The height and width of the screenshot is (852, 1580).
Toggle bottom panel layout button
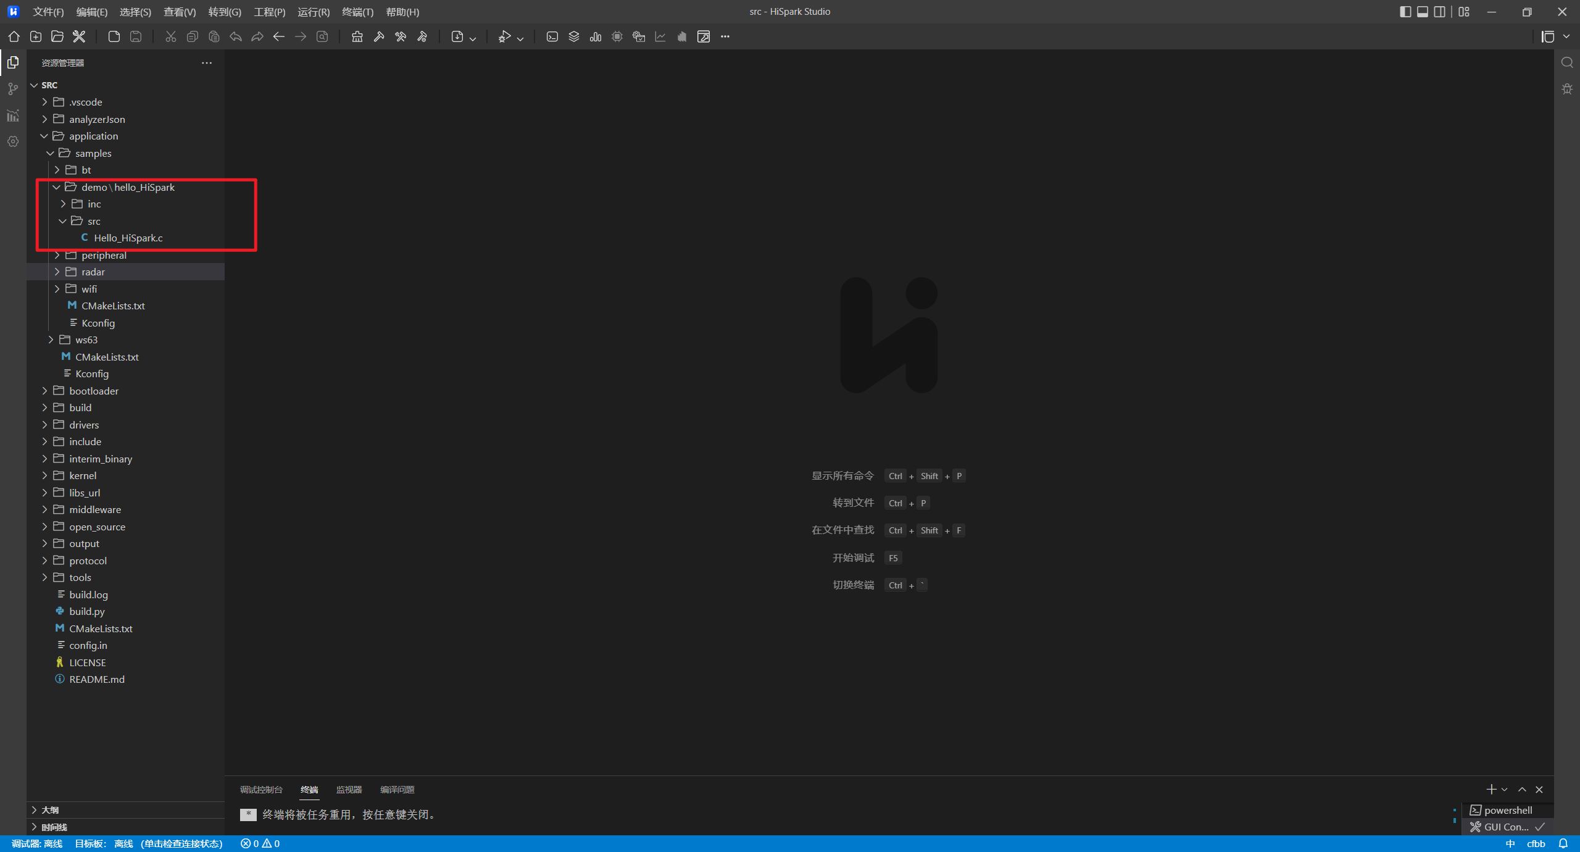click(x=1423, y=12)
